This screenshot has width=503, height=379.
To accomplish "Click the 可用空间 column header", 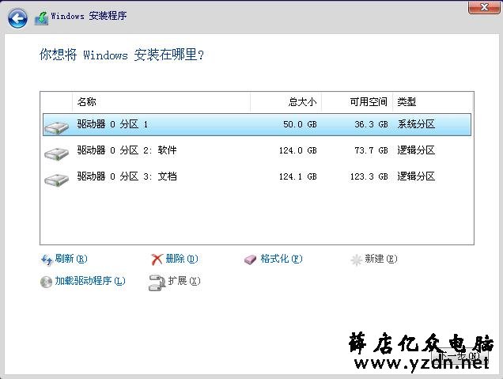I will tap(357, 102).
